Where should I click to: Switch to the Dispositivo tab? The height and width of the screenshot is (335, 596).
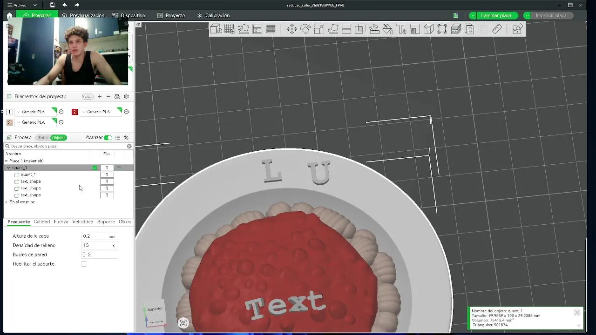pos(129,15)
